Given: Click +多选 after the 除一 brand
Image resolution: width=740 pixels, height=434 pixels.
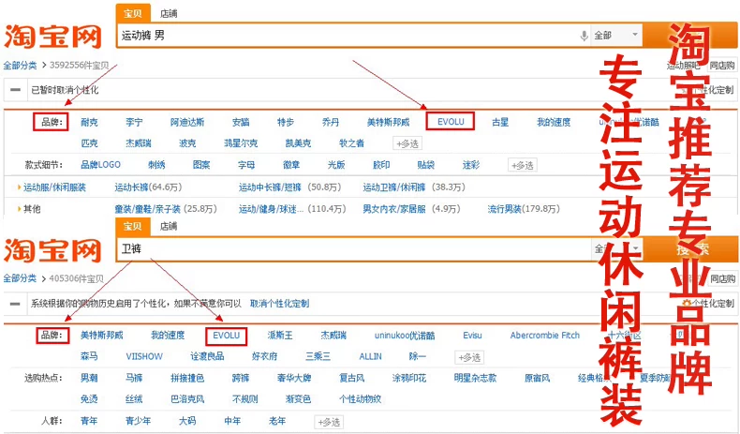Looking at the screenshot, I should pyautogui.click(x=469, y=357).
